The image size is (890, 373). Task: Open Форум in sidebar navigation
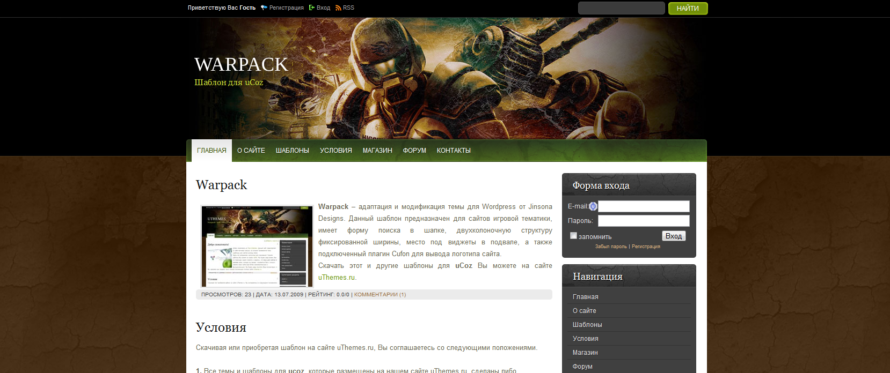582,367
